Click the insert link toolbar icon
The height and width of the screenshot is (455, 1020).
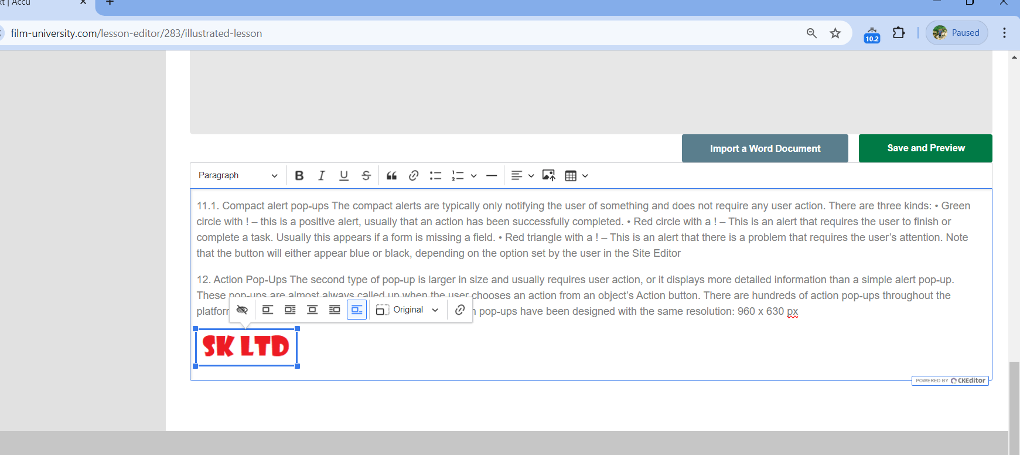pos(414,175)
